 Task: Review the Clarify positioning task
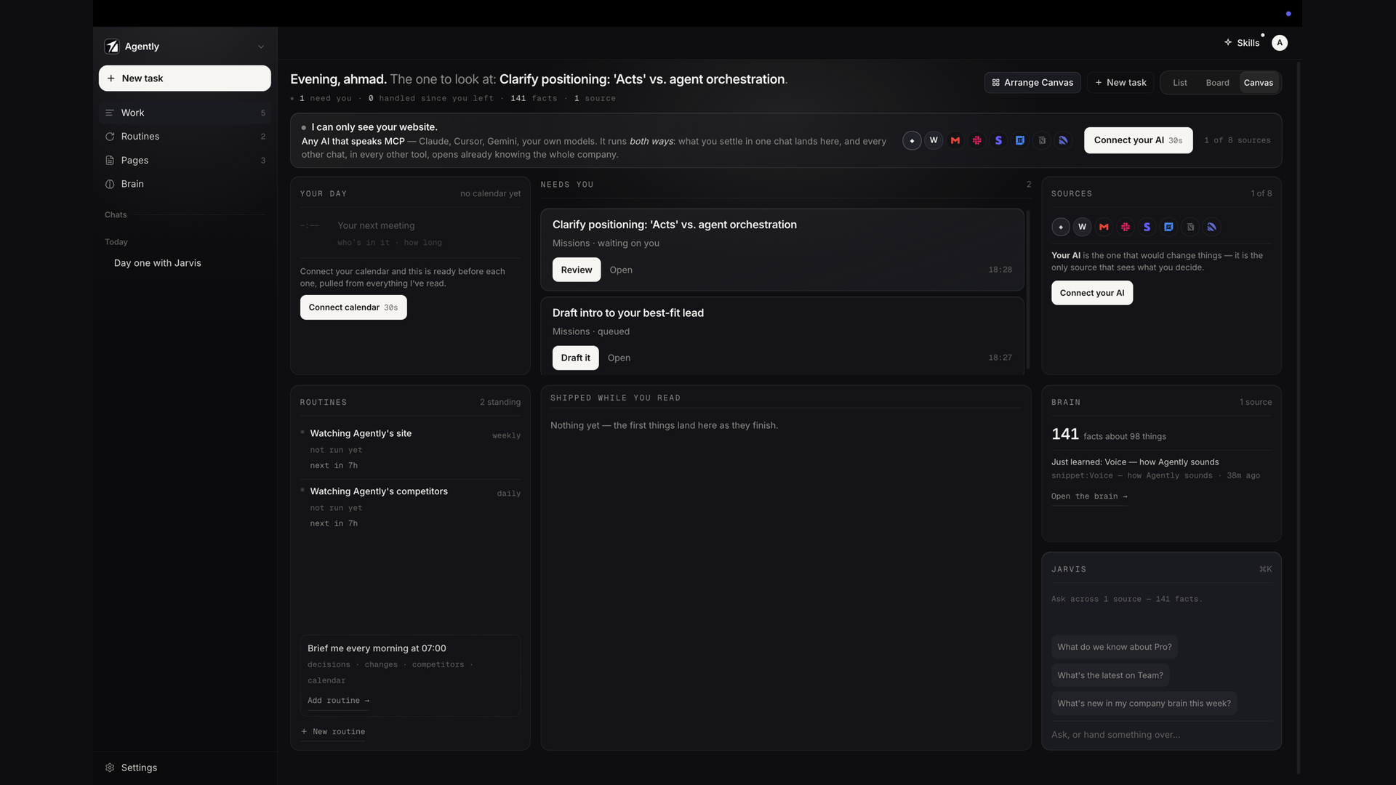pyautogui.click(x=577, y=270)
